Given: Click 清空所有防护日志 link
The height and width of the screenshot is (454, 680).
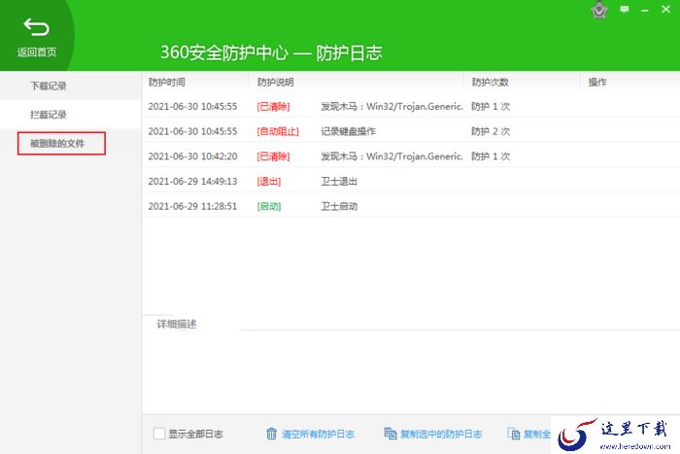Looking at the screenshot, I should coord(318,434).
